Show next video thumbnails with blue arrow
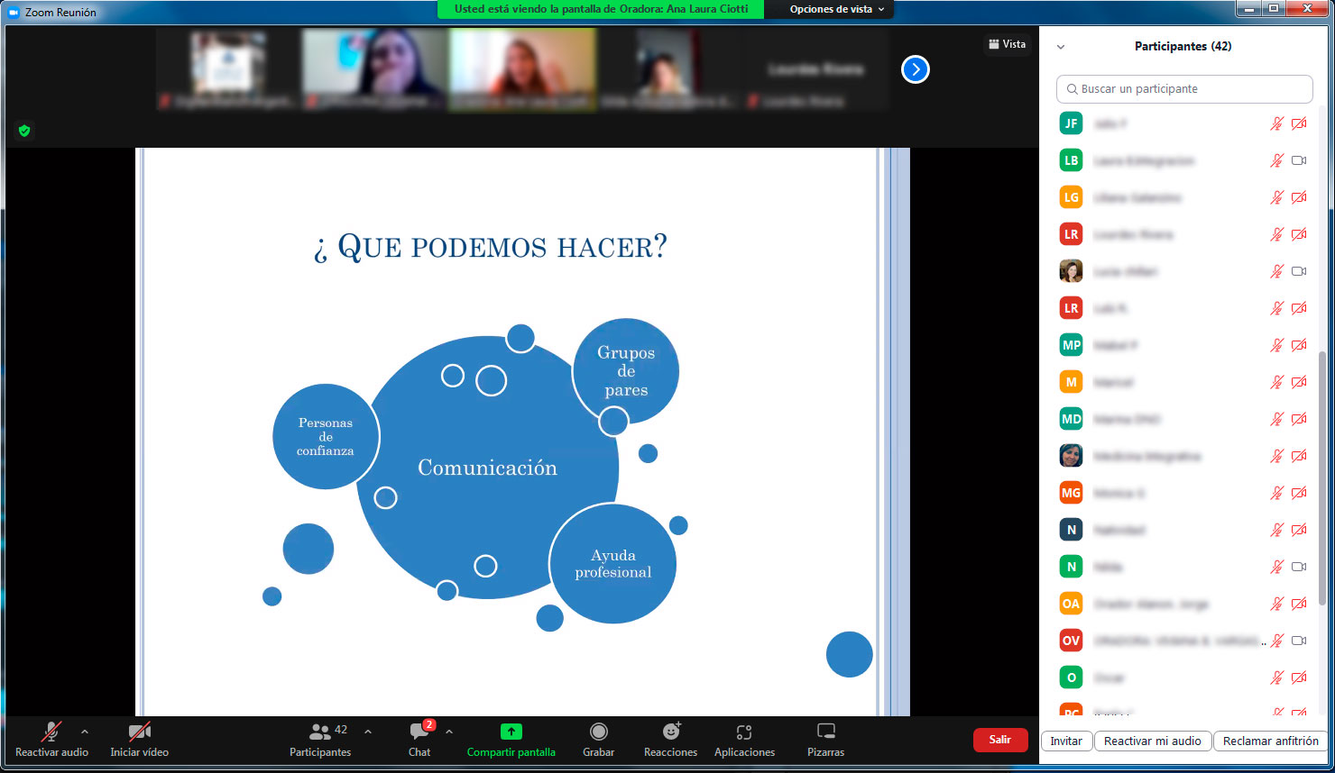 pos(915,69)
